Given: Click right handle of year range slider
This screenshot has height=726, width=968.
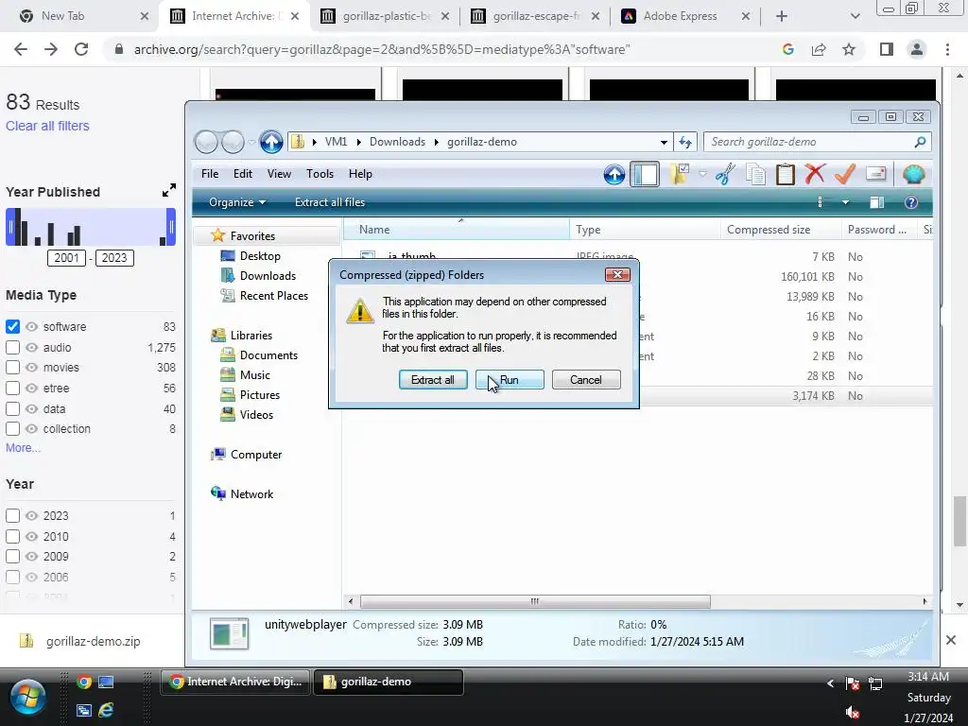Looking at the screenshot, I should click(x=172, y=227).
